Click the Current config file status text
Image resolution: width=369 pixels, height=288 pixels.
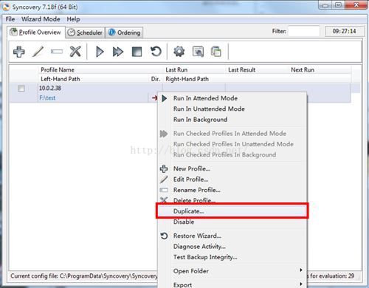click(84, 276)
